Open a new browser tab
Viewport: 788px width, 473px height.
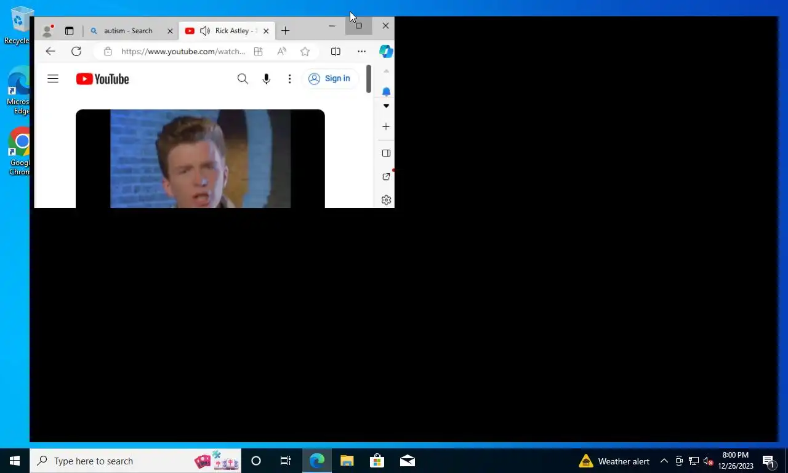(285, 31)
